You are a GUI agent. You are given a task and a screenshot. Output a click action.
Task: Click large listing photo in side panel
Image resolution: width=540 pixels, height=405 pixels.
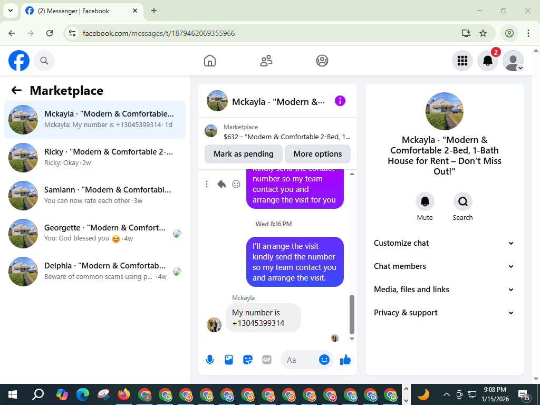pos(444,111)
